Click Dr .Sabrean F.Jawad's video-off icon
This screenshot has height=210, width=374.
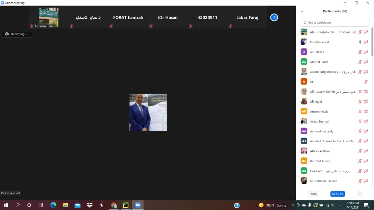(x=366, y=181)
